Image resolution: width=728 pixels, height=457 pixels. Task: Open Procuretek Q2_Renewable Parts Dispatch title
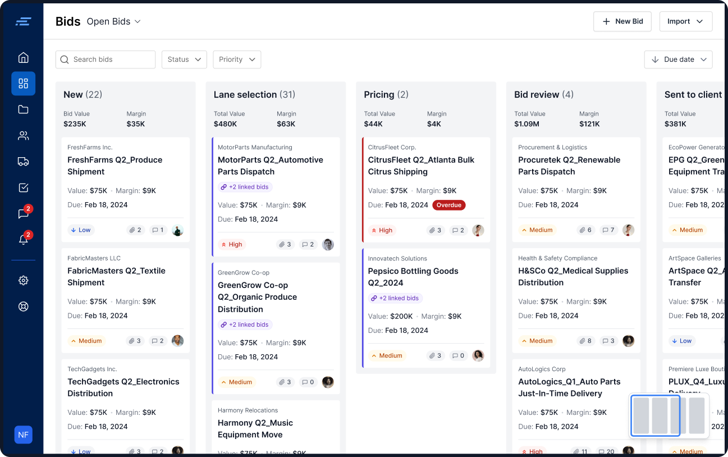point(569,166)
